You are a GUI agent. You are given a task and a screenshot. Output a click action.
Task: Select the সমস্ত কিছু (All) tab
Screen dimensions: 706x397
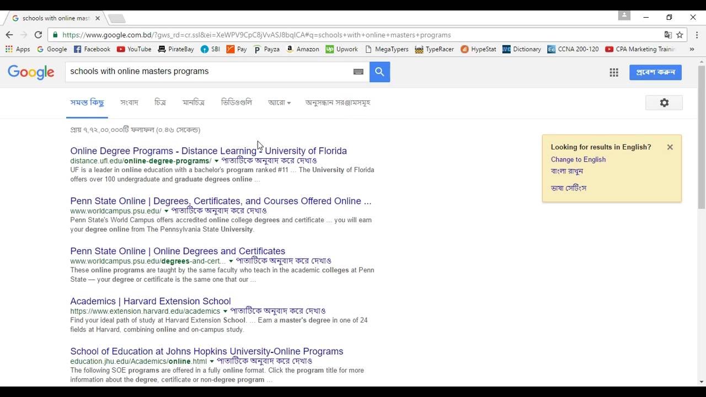click(x=87, y=103)
